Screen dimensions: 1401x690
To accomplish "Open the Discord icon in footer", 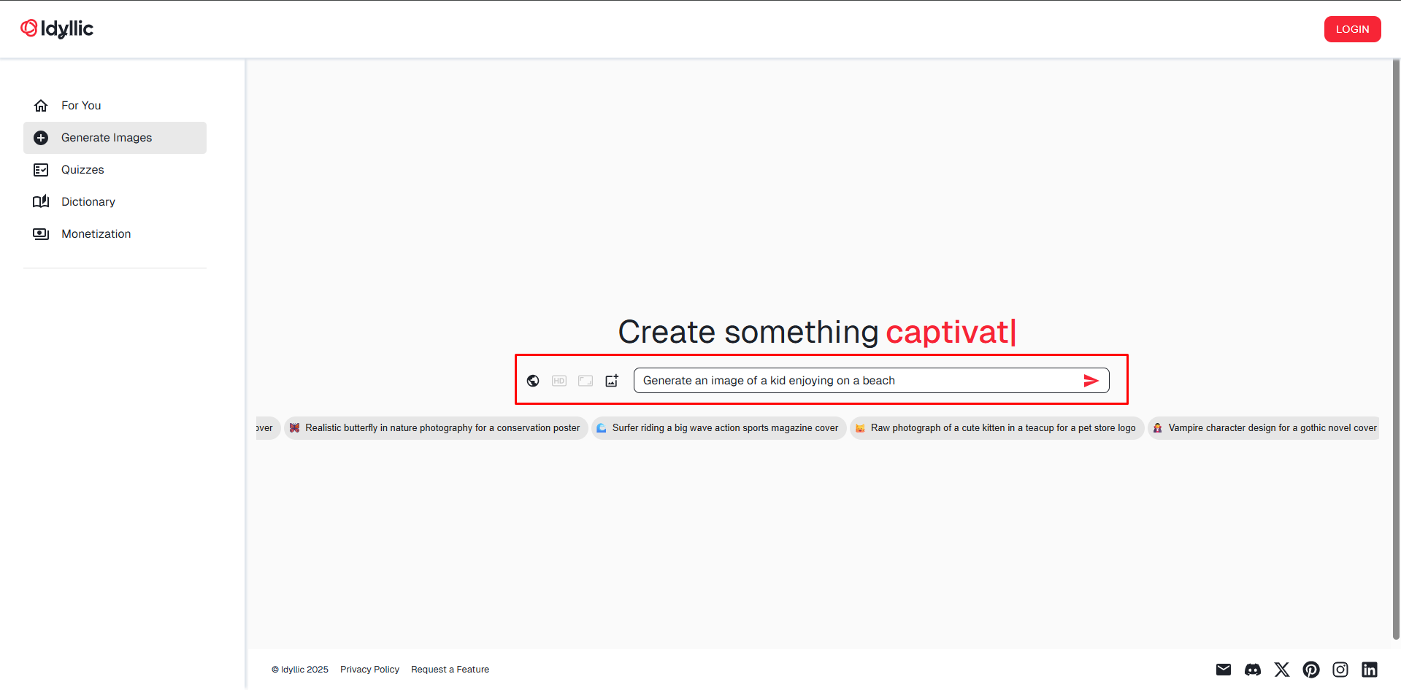I will (1253, 670).
